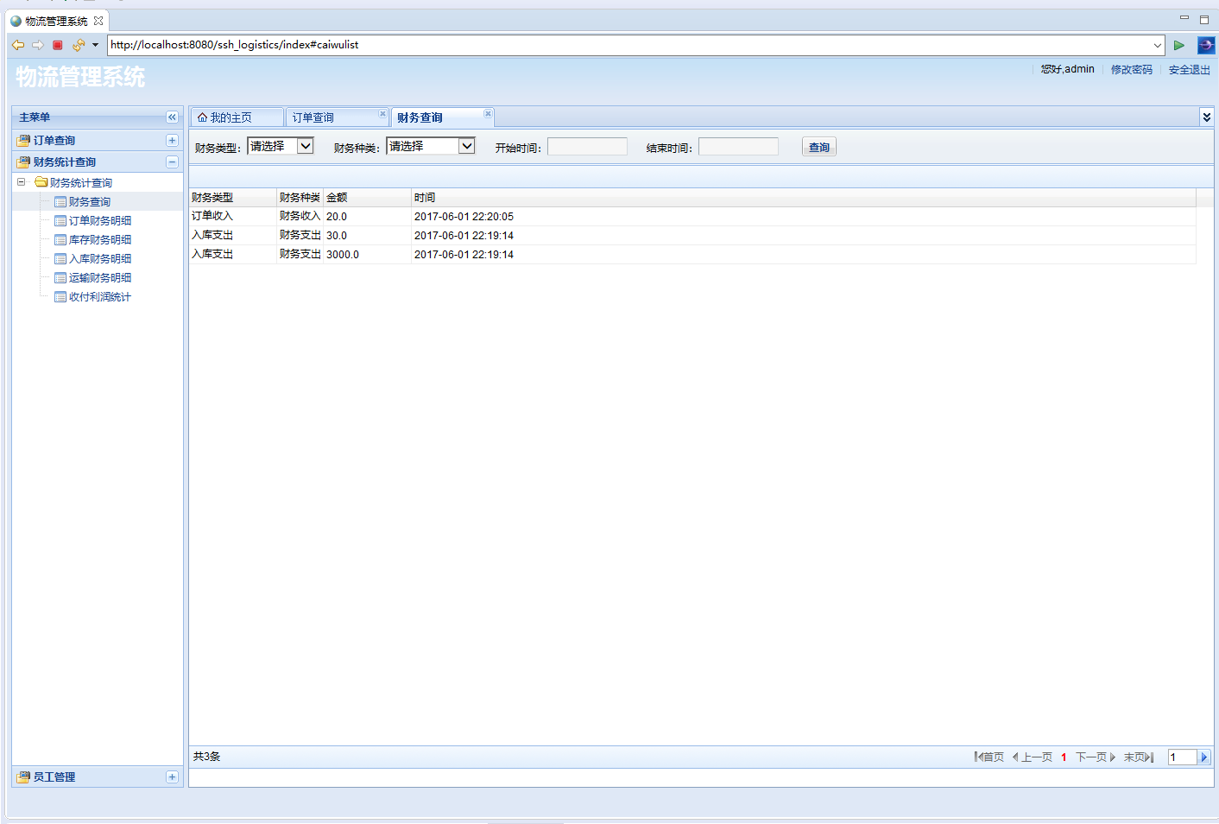Screen dimensions: 1219x824
Task: Click the red stop loading icon
Action: [58, 45]
